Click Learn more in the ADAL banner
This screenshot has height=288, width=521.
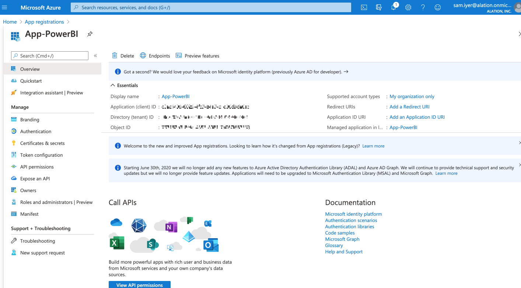(x=446, y=173)
